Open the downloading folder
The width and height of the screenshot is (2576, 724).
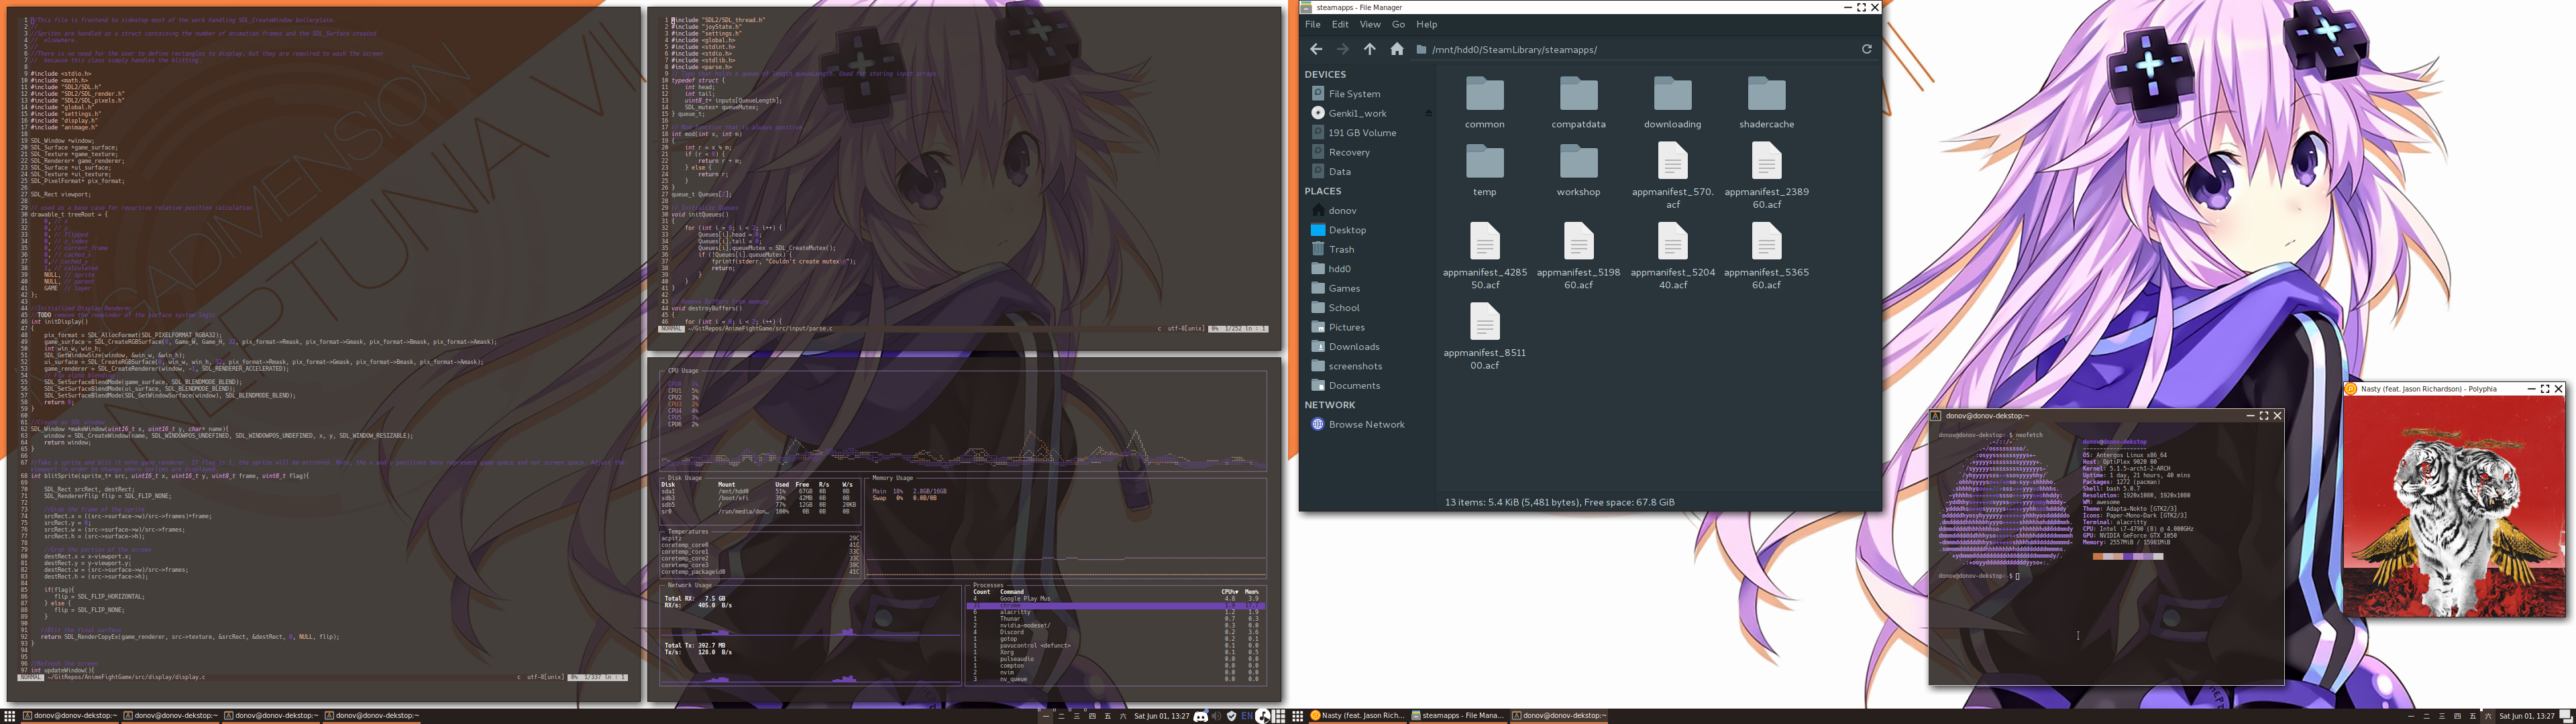pos(1672,103)
